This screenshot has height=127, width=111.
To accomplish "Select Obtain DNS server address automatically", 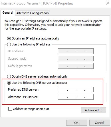I will point(9,76).
